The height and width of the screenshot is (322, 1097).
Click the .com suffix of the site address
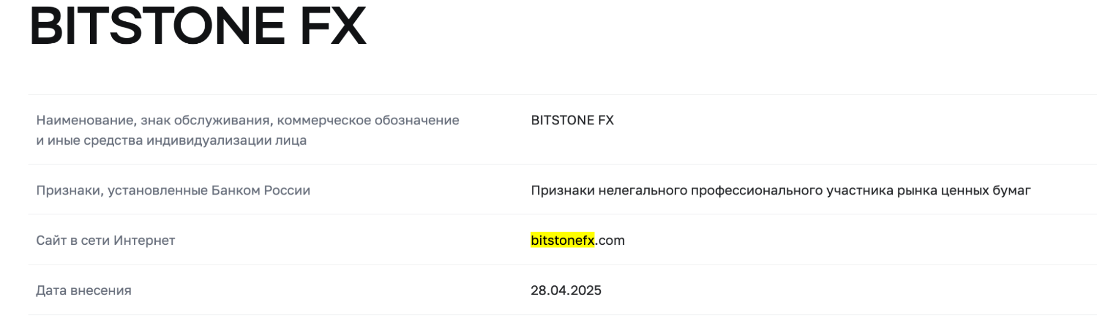pos(610,240)
